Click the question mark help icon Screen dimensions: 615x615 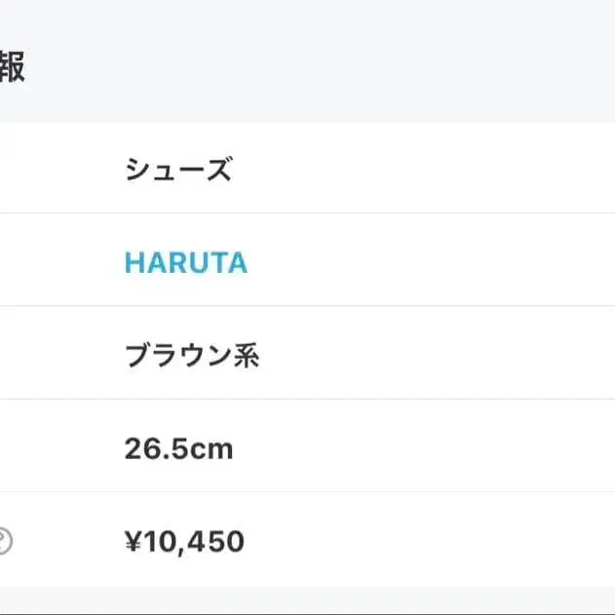tap(4, 541)
